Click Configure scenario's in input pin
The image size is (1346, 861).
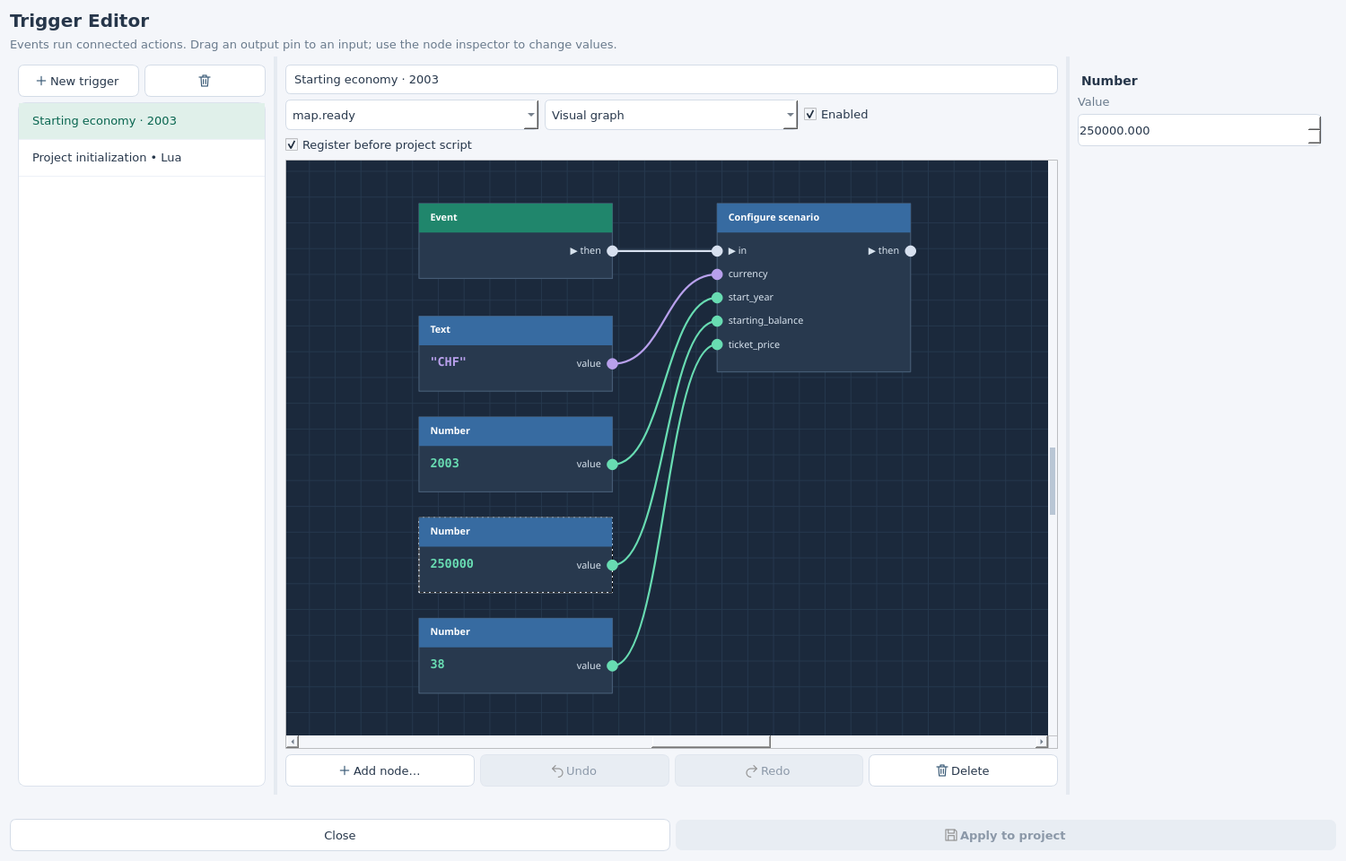coord(717,251)
